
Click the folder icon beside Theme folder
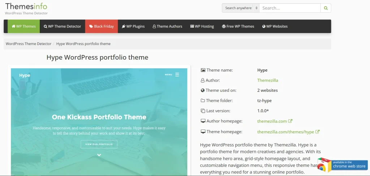[203, 100]
